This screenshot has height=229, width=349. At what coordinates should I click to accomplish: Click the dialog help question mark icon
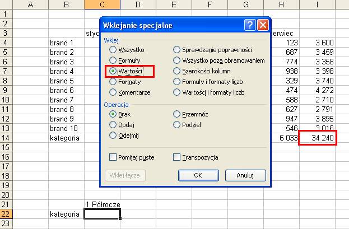pyautogui.click(x=250, y=25)
